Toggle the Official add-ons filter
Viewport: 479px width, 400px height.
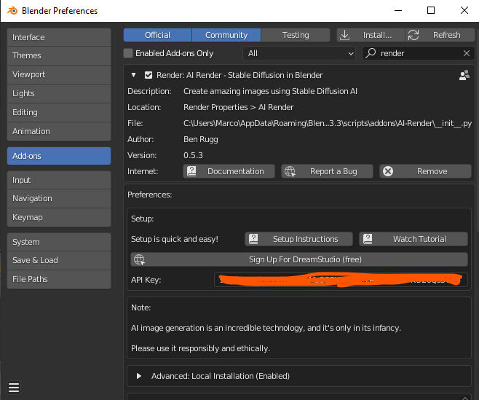point(158,35)
